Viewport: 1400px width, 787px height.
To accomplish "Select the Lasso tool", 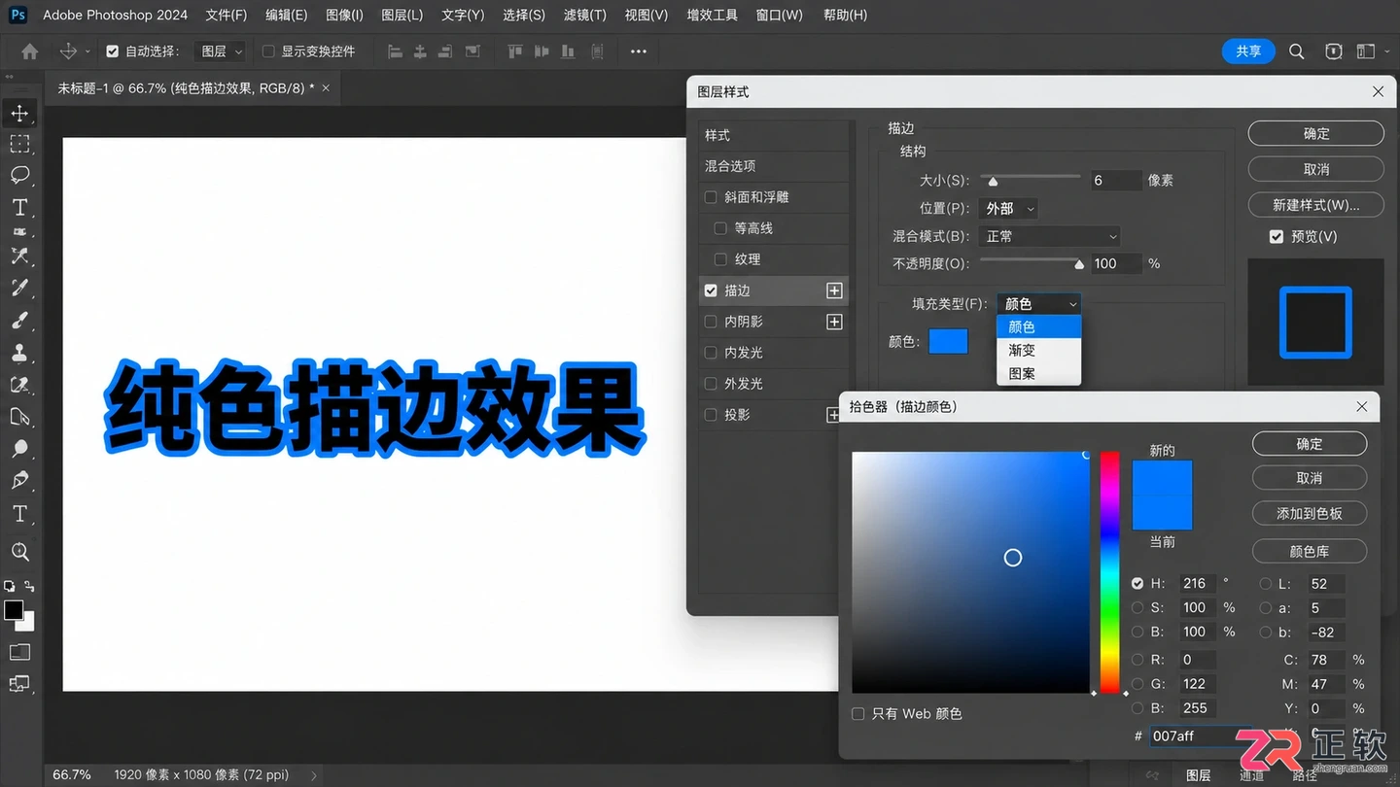I will coord(19,175).
